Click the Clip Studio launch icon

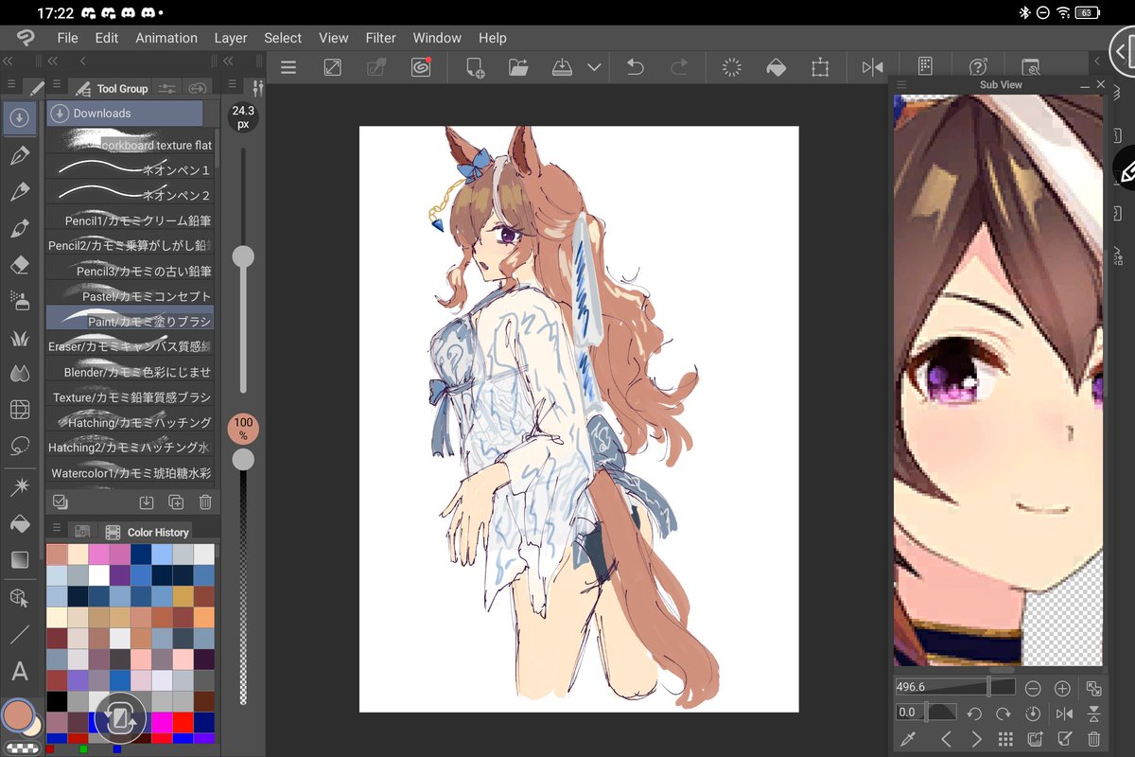point(421,67)
